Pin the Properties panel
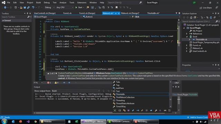 215,65
